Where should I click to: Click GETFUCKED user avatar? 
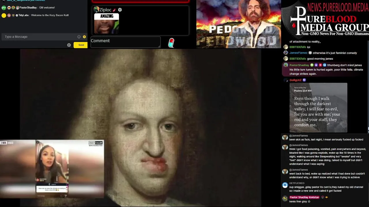pyautogui.click(x=285, y=185)
